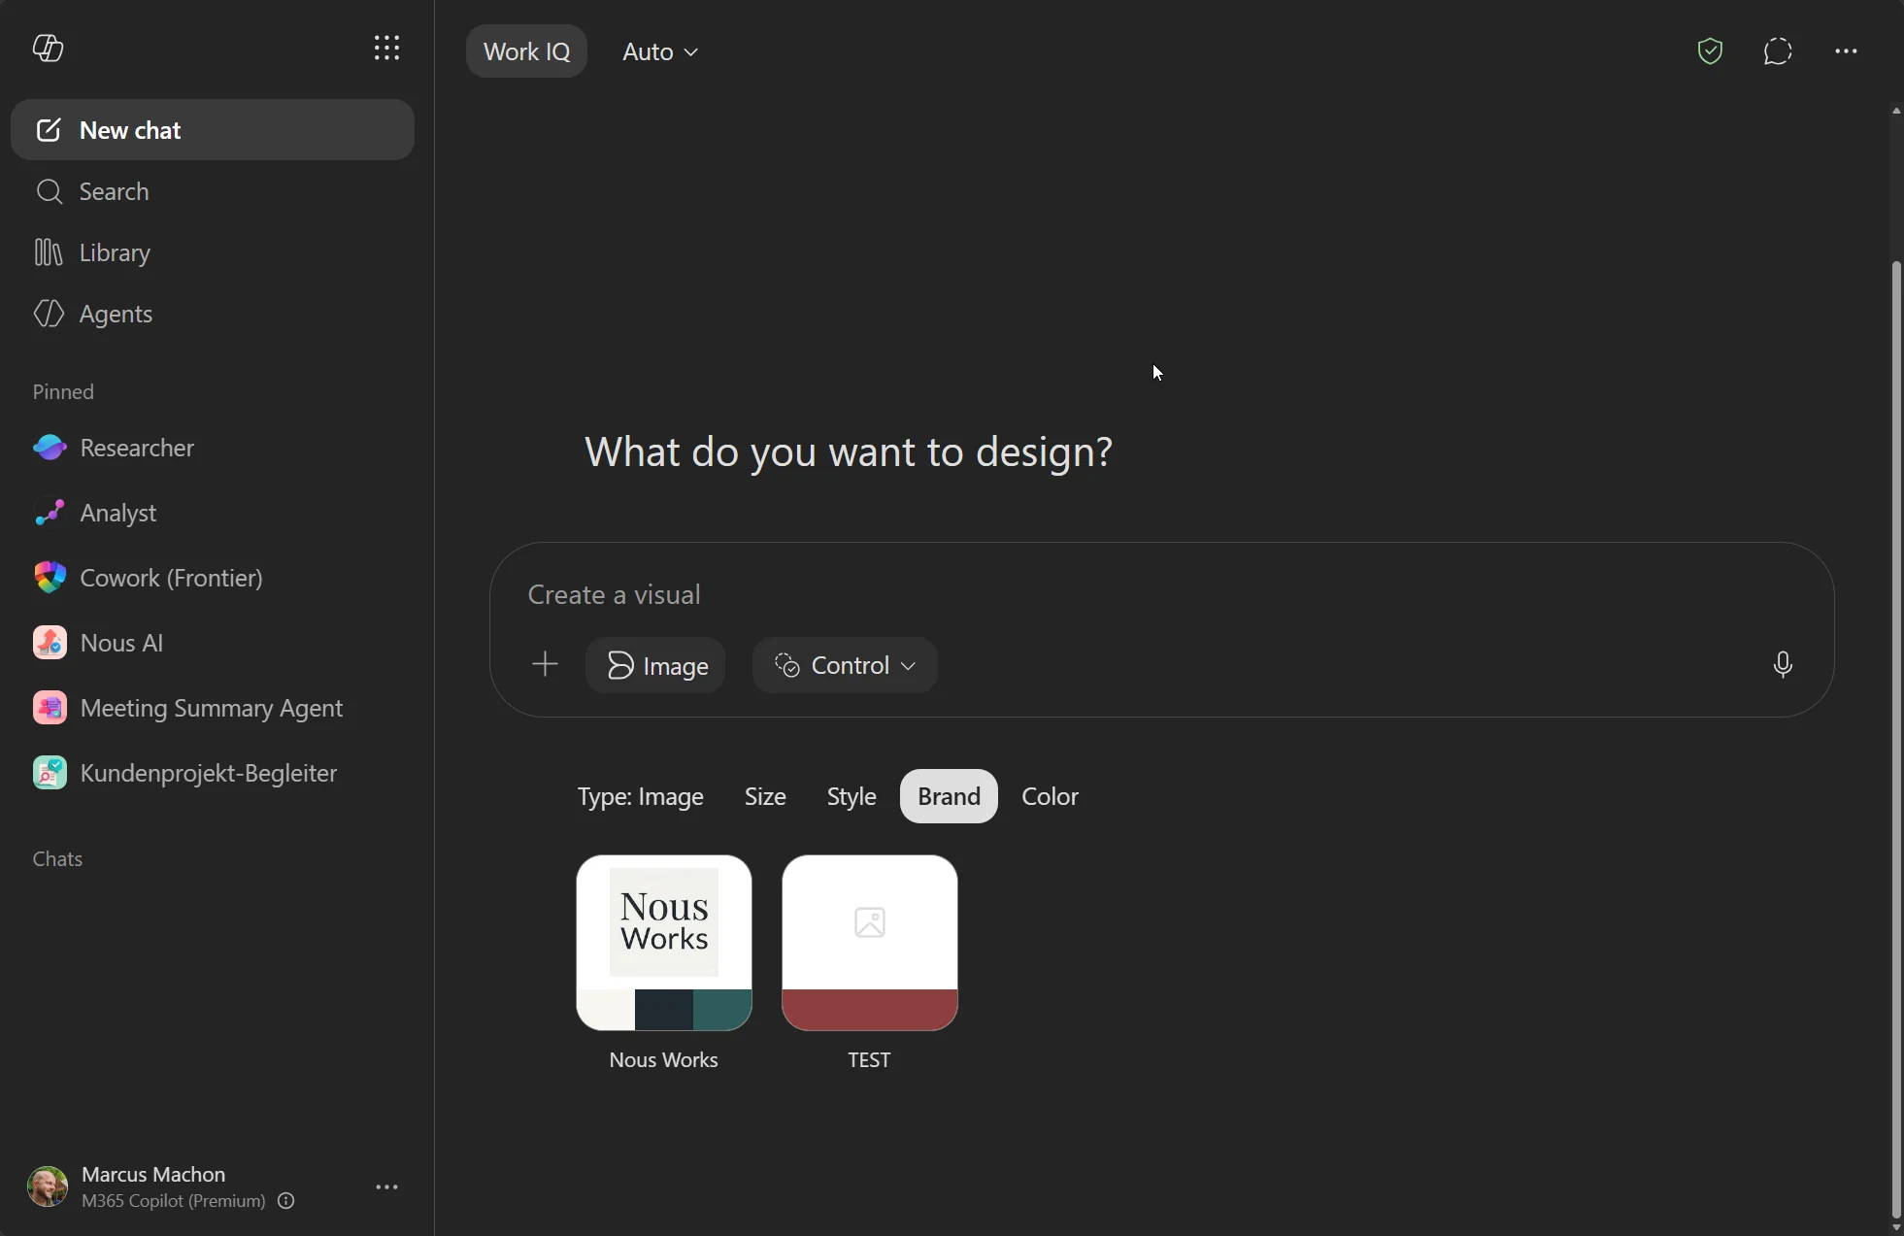Open Meeting Summary Agent
This screenshot has width=1904, height=1236.
pos(213,708)
